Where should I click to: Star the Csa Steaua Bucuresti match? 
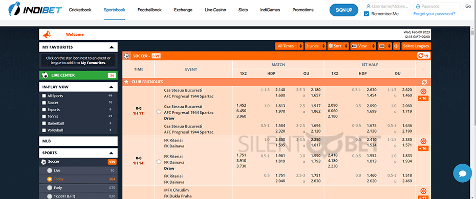(x=159, y=112)
